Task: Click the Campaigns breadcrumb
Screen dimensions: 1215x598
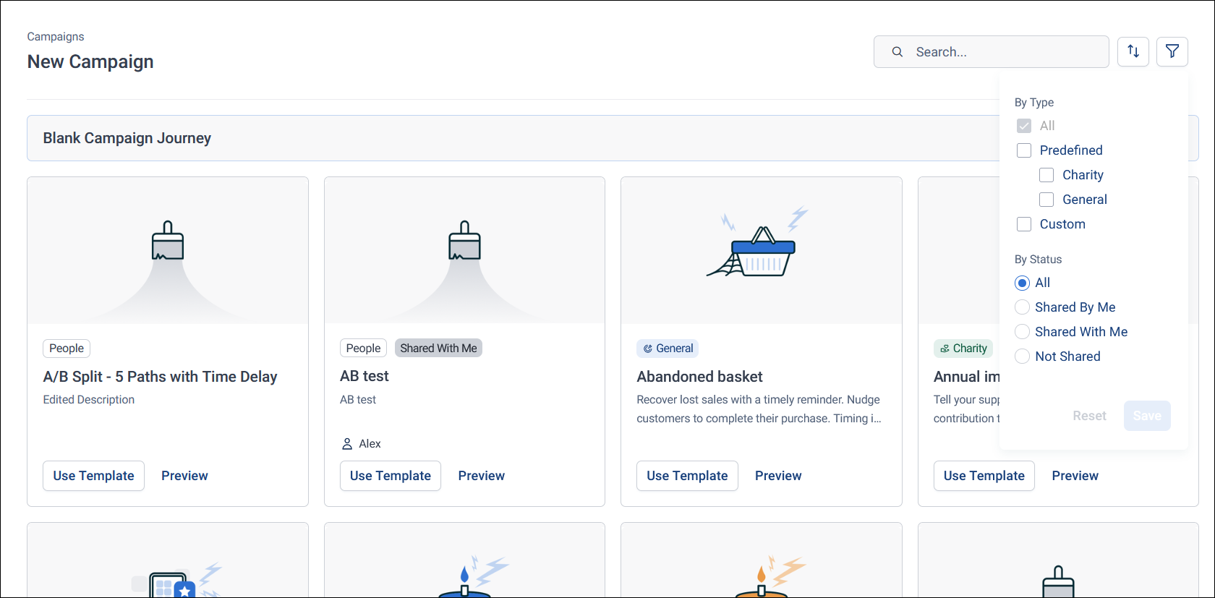Action: (56, 37)
